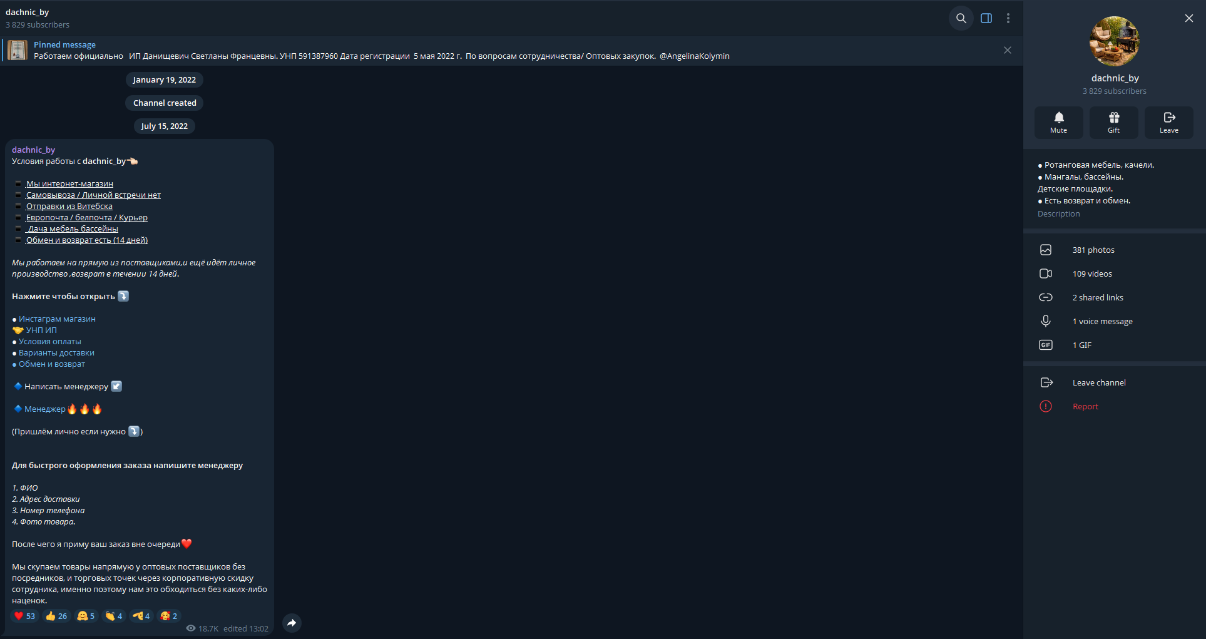Mute channel notifications with bell button
This screenshot has width=1206, height=639.
(x=1059, y=122)
